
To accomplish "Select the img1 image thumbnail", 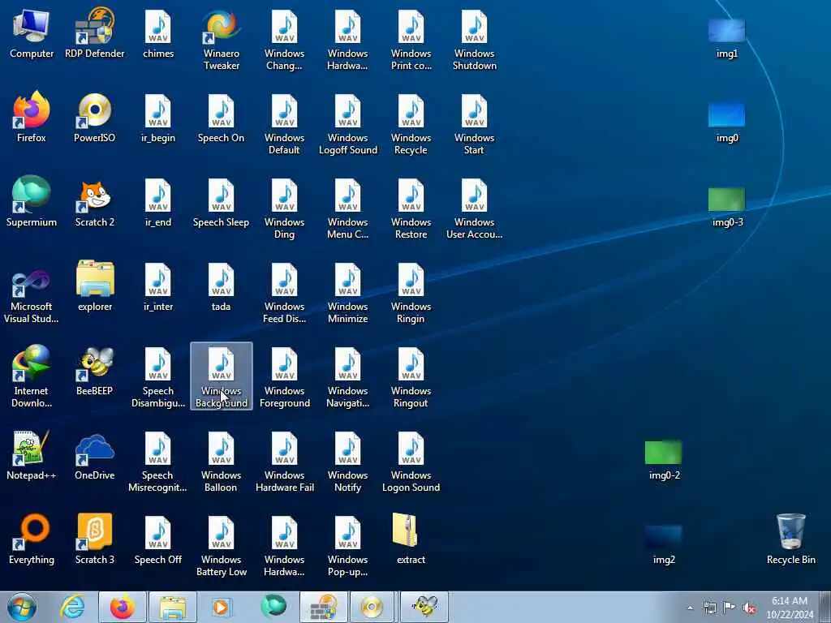I will 726,37.
